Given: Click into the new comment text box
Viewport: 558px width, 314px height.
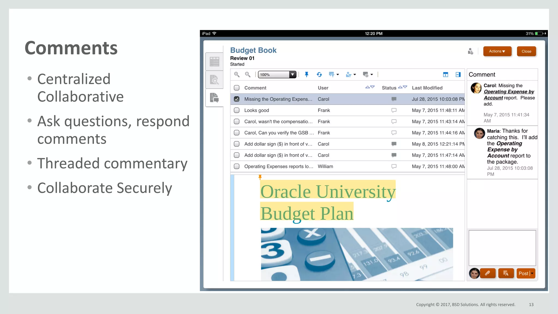Looking at the screenshot, I should pos(502,248).
